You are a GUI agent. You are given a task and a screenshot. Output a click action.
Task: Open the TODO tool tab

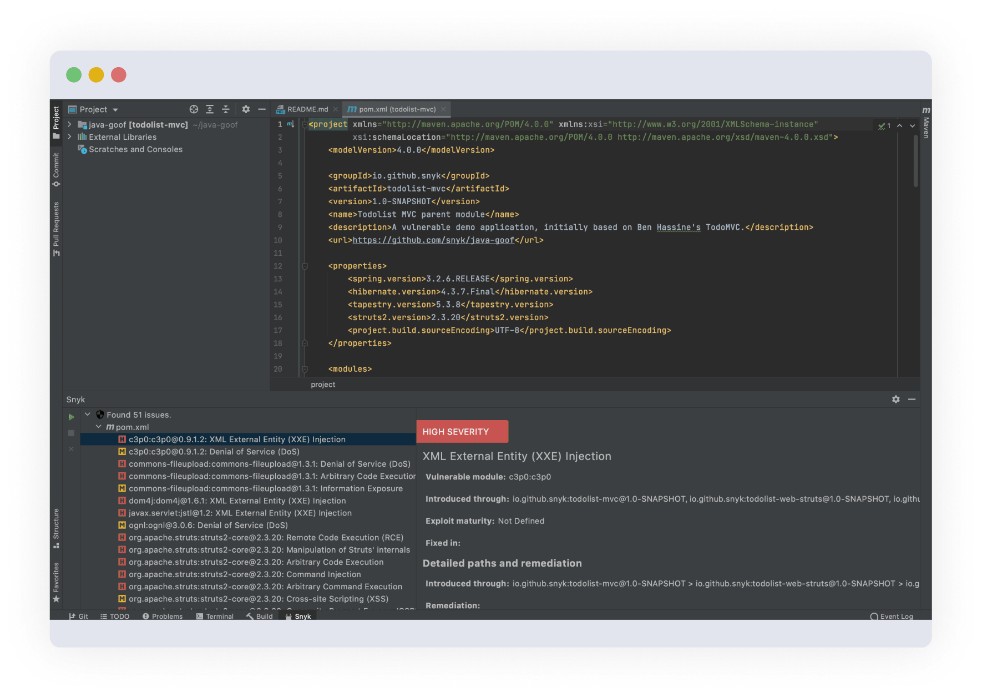coord(115,616)
